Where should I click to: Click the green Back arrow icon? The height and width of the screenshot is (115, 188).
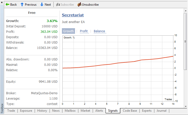click(x=7, y=5)
